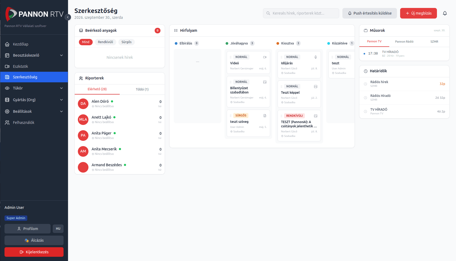Viewport: 456px width, 261px height.
Task: Open reporter Alen Dóró row
Action: [120, 103]
